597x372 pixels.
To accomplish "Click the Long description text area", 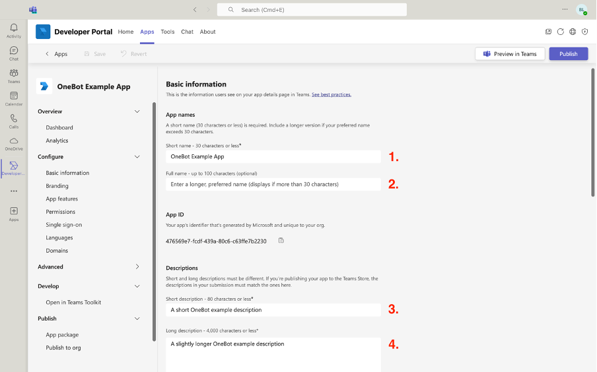I will point(273,354).
